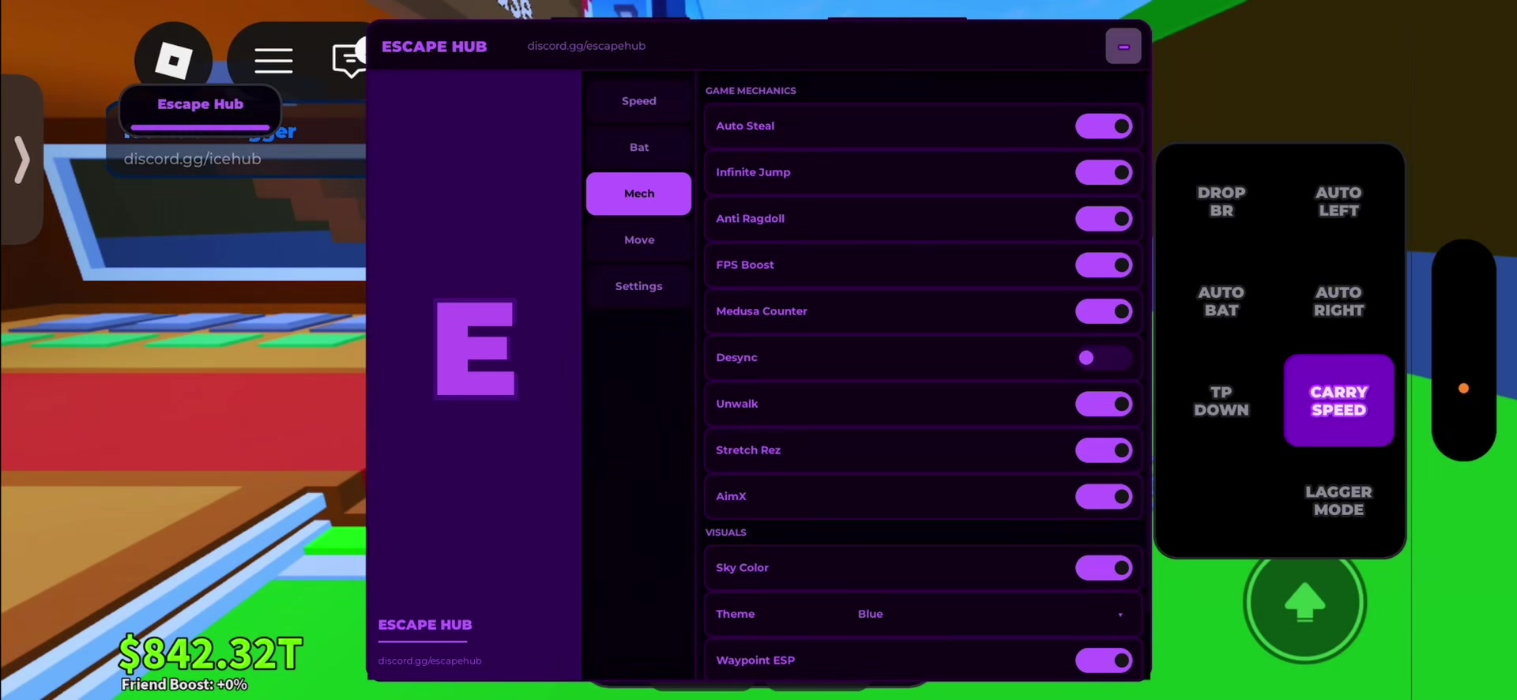
Task: Go to the Move tab
Action: pos(638,240)
